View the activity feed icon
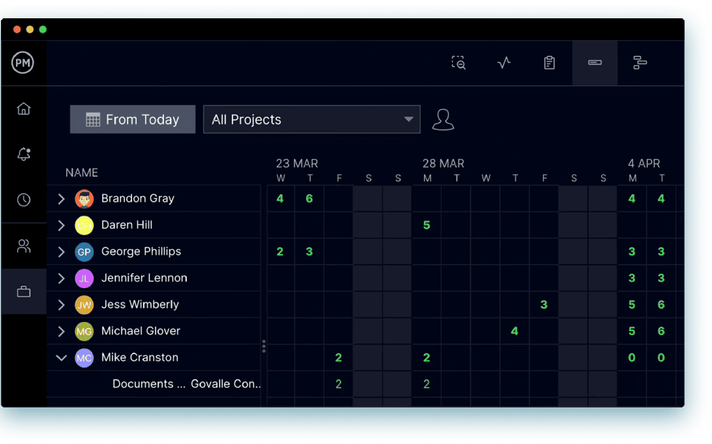The height and width of the screenshot is (444, 712). point(504,63)
